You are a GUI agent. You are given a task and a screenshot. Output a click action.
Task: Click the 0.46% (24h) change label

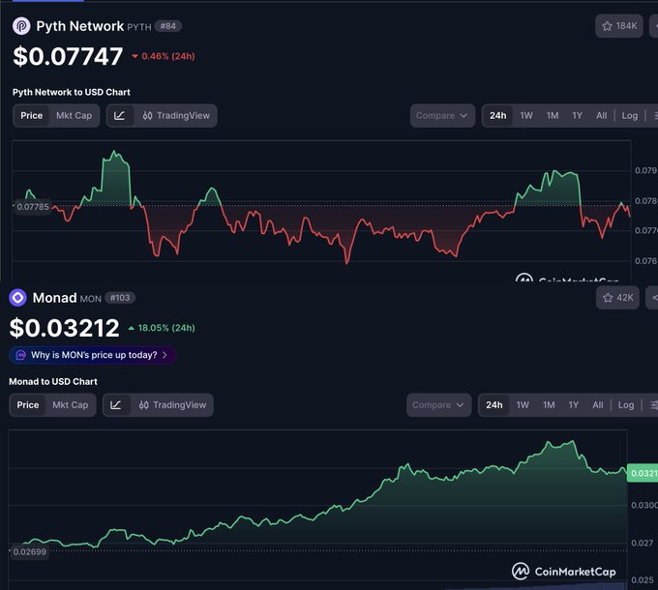[x=164, y=56]
